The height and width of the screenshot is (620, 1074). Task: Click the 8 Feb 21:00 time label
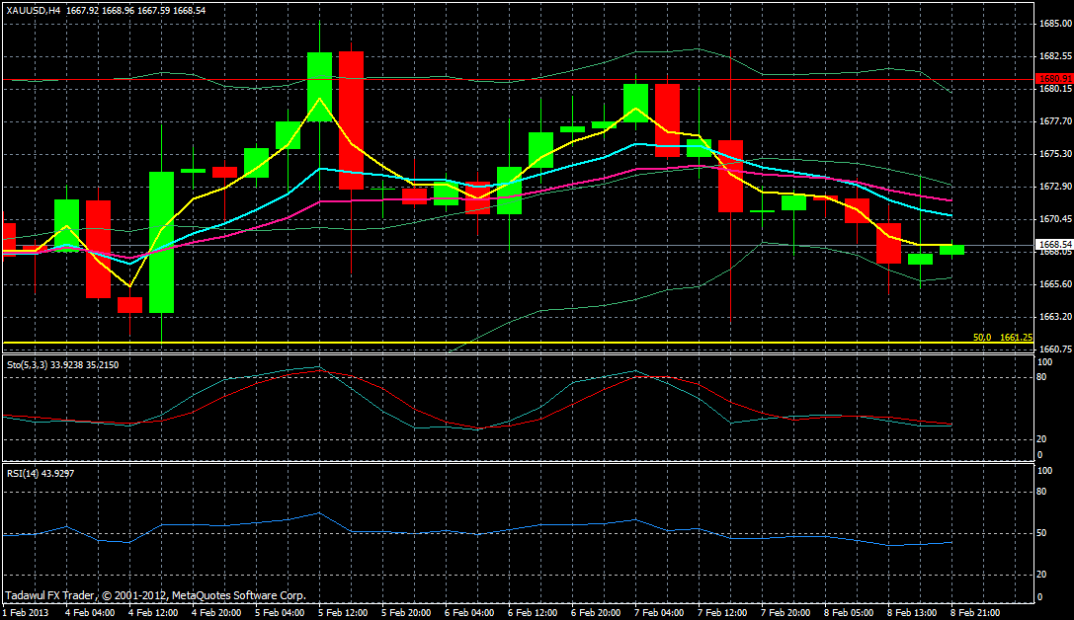(974, 612)
